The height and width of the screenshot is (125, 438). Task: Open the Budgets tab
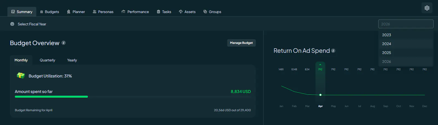(50, 12)
